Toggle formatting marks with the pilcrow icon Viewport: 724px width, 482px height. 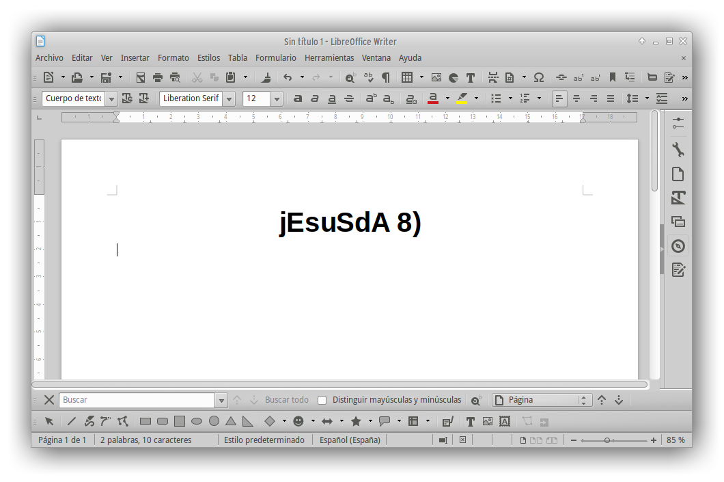pos(386,77)
